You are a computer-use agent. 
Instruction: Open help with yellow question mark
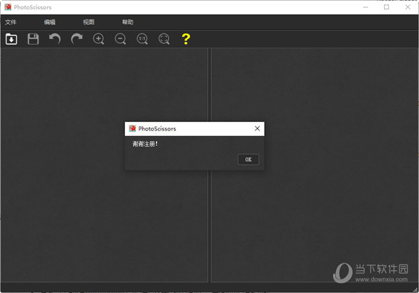[x=186, y=39]
